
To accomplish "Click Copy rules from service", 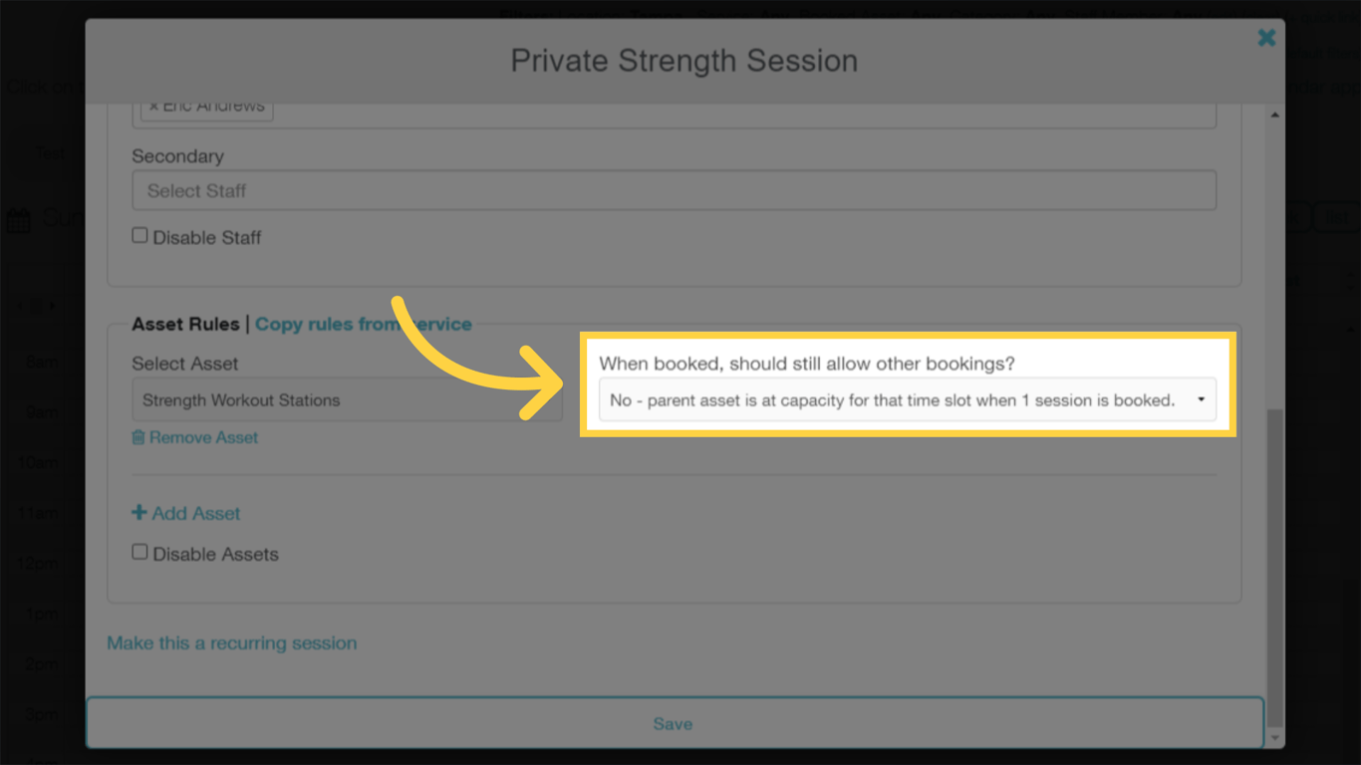I will 364,324.
